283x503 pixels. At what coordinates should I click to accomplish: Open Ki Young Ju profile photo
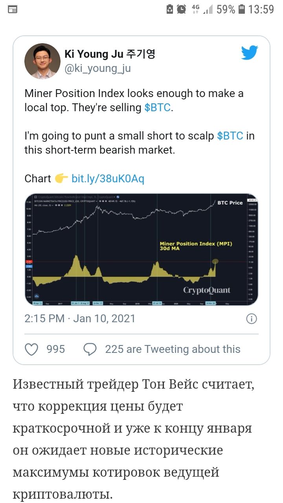point(42,61)
